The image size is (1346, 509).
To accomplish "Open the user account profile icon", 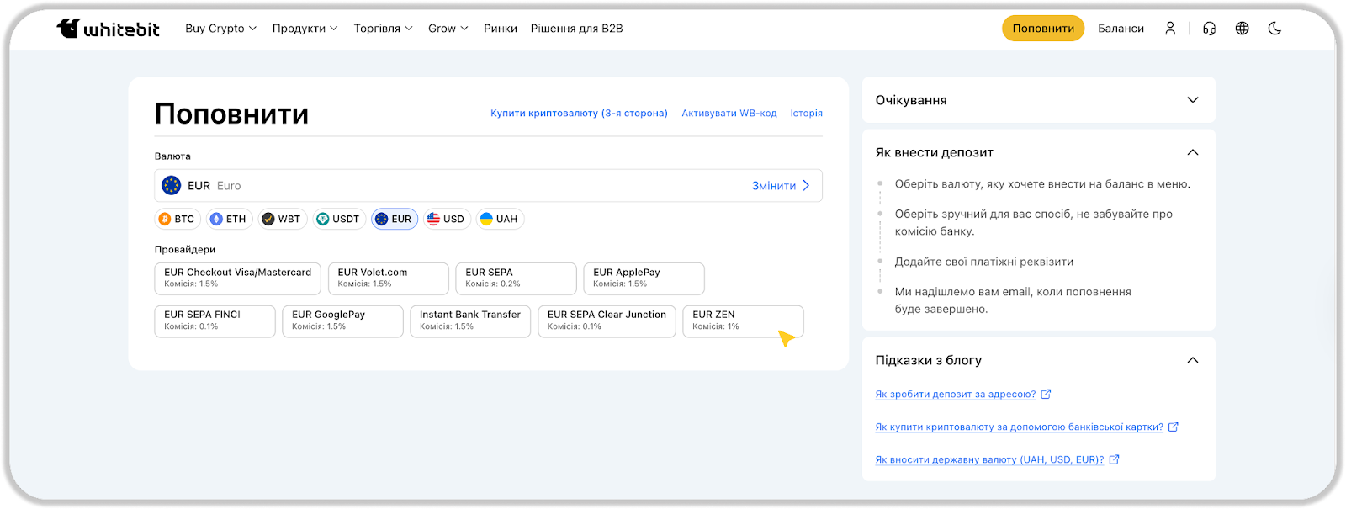I will 1170,29.
